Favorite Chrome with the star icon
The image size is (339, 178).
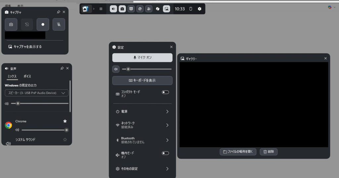coord(65,121)
